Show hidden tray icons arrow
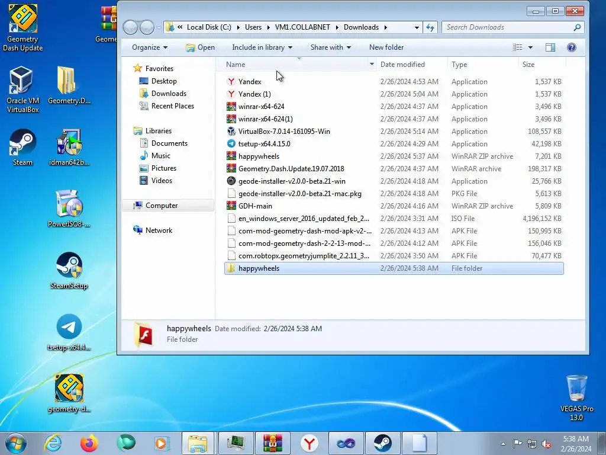This screenshot has height=455, width=606. (x=503, y=444)
